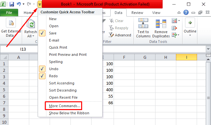Open Advanced filter options
The image size is (211, 125).
click(x=120, y=35)
